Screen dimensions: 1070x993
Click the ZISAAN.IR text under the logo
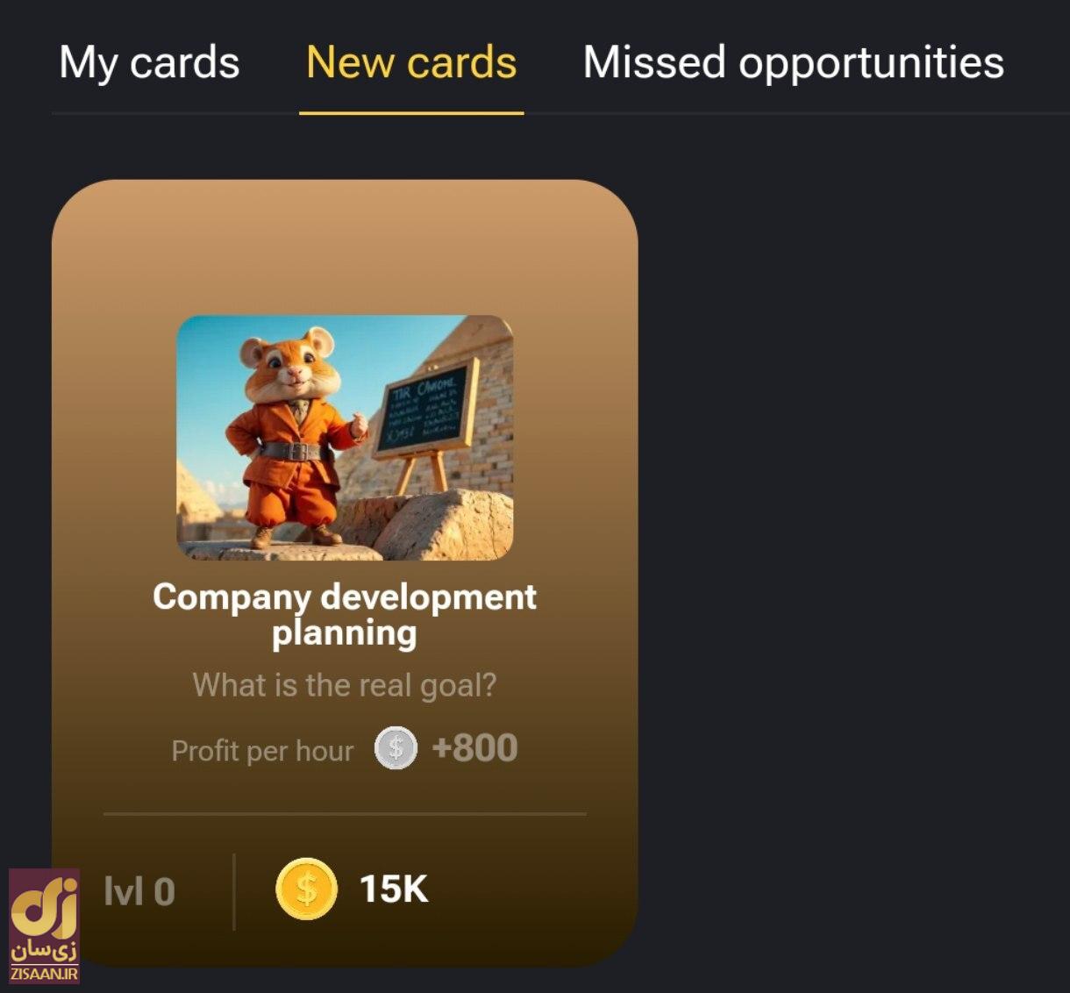point(44,974)
